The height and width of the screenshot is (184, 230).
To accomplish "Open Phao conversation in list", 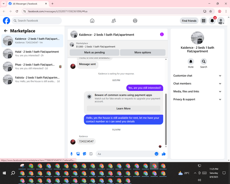I will pos(32,67).
